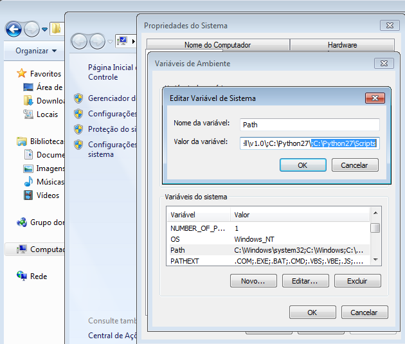Open Imagens library

44,168
